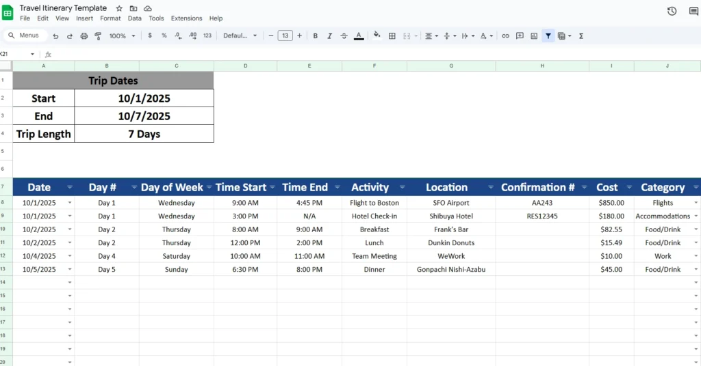Image resolution: width=701 pixels, height=366 pixels.
Task: Open the functions sigma menu
Action: point(581,36)
